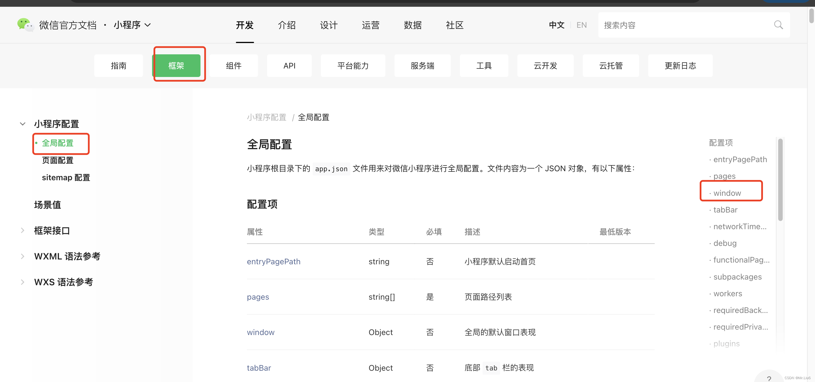Click the right outline panel scrollbar

point(780,180)
